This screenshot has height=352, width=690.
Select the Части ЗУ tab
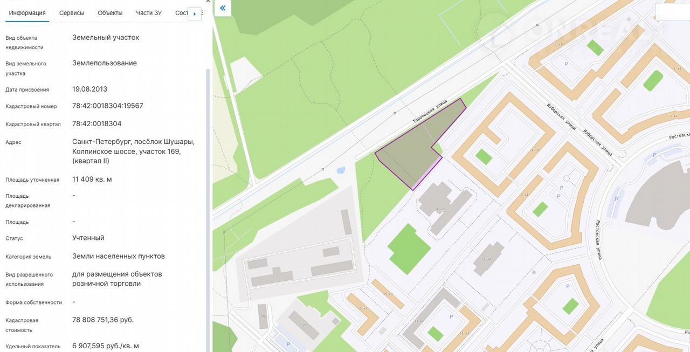(149, 13)
